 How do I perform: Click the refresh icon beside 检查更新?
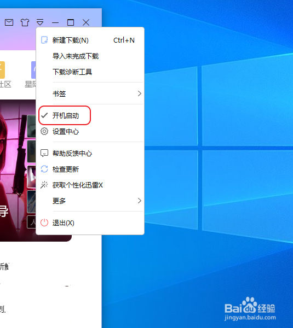click(44, 169)
